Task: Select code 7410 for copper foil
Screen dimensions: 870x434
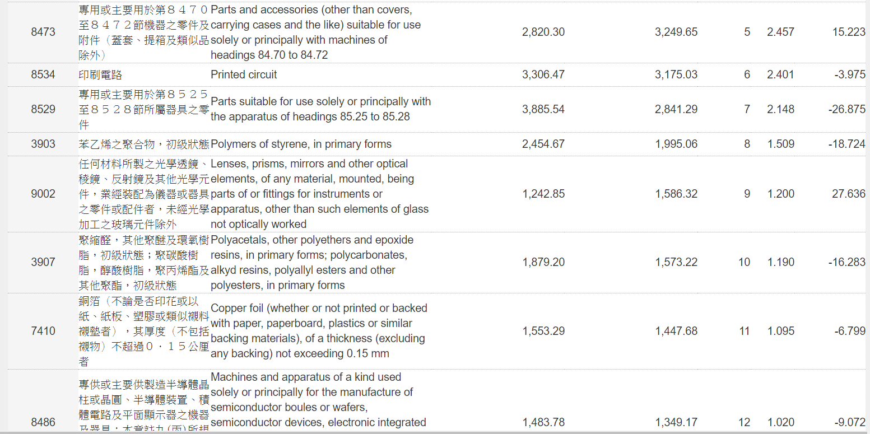Action: pyautogui.click(x=43, y=331)
